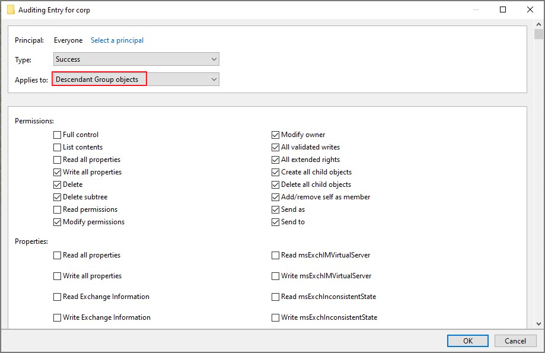Check Read Exchange Information
This screenshot has height=353, width=545.
[x=58, y=297]
